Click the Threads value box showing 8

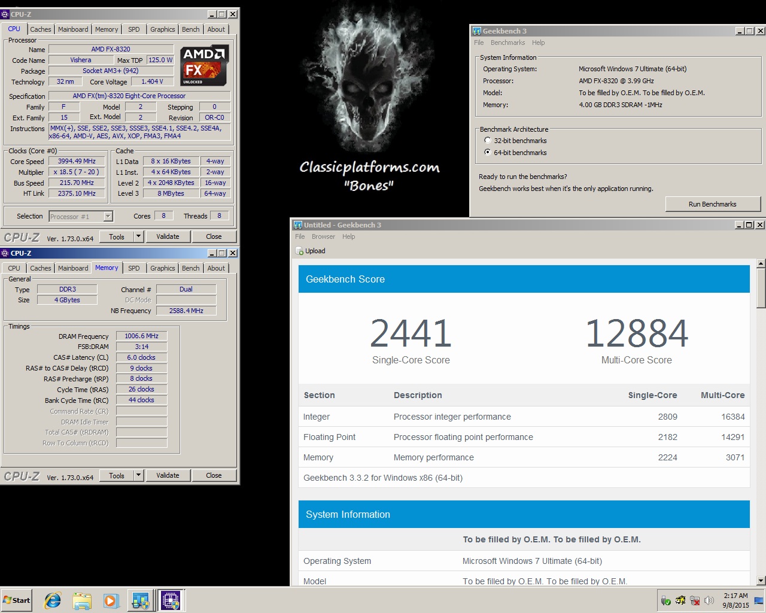(219, 216)
